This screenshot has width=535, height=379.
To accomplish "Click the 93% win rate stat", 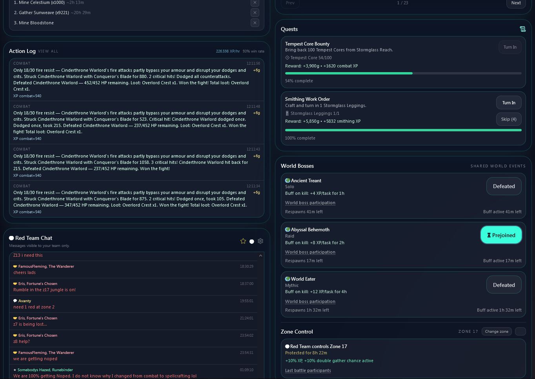I will coord(253,51).
